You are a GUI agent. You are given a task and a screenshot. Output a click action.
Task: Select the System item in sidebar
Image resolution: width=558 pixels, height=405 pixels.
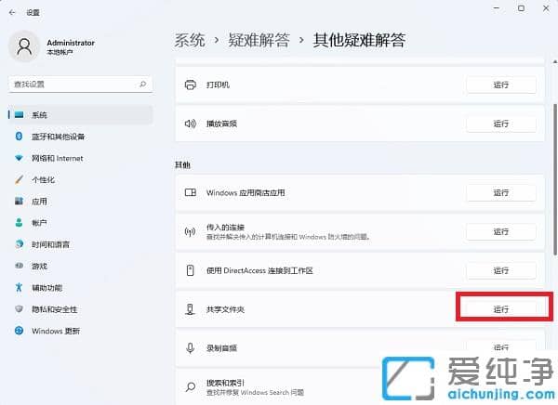(x=39, y=115)
